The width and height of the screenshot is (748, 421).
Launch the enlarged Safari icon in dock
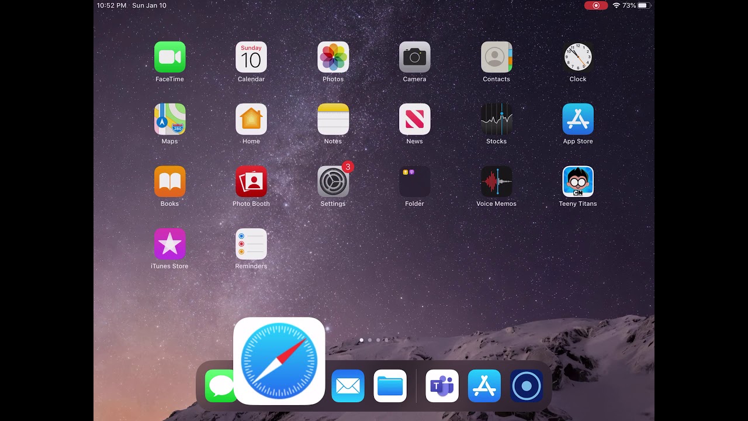(279, 361)
